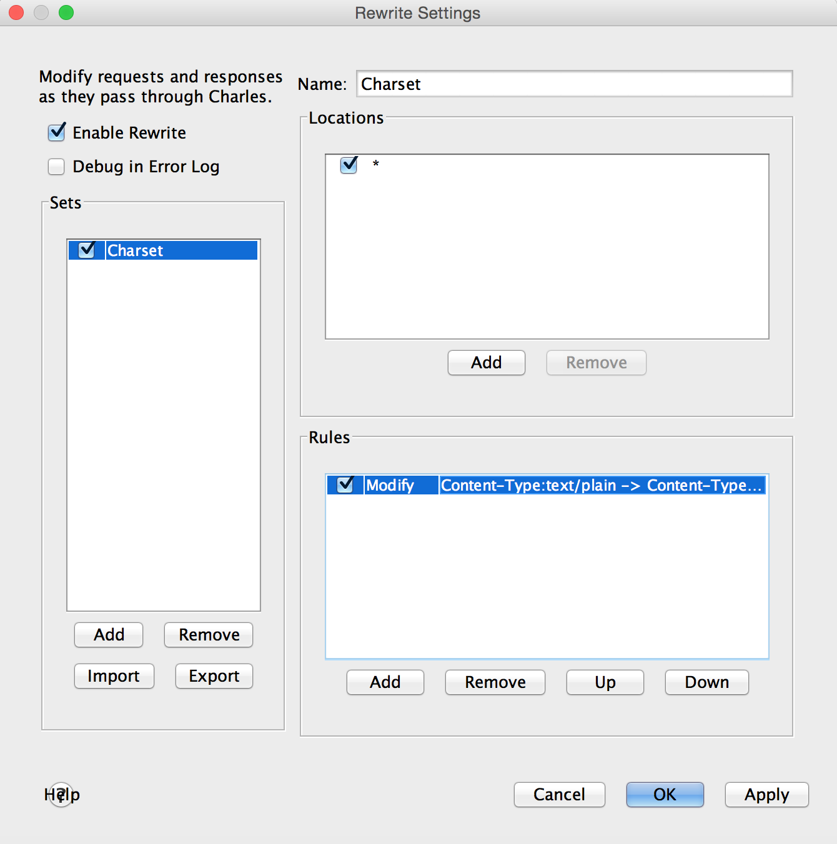The height and width of the screenshot is (844, 837).
Task: Add a new rewrite set
Action: click(109, 635)
